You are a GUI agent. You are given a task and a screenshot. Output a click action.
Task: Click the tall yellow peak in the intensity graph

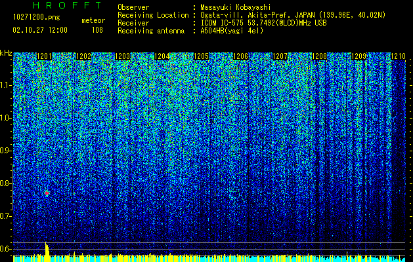pos(47,252)
